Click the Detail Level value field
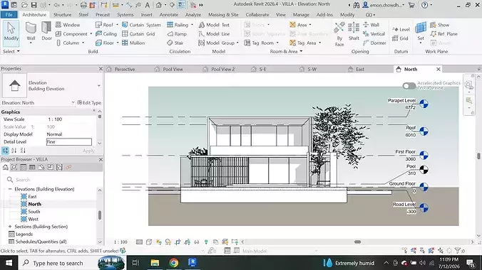 pos(69,142)
